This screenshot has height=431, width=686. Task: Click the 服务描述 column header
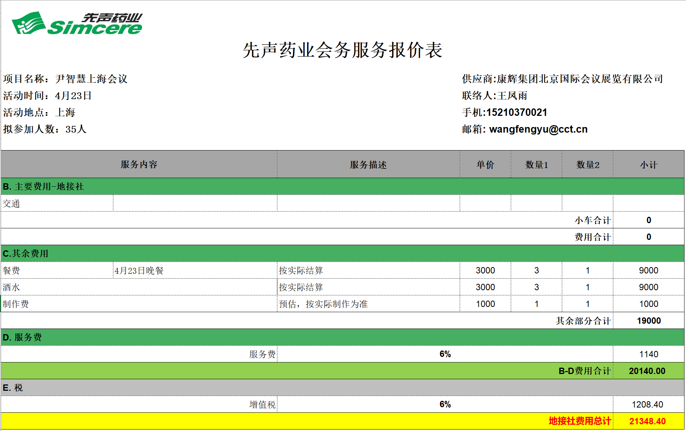[368, 165]
